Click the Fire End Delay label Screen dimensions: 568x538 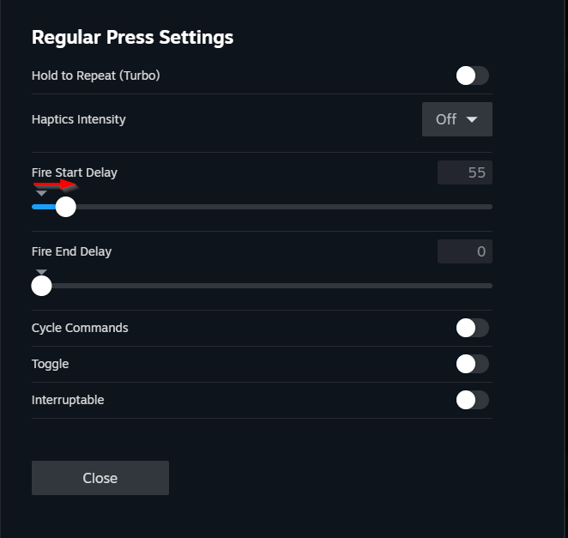coord(72,251)
